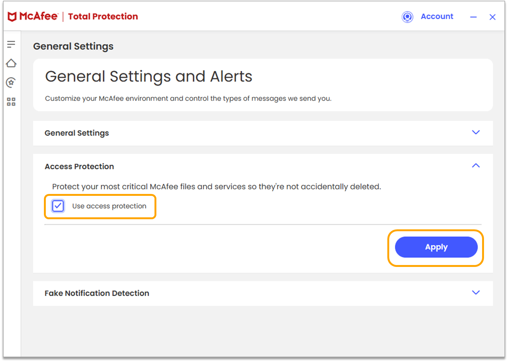Click the General Settings section header row

pos(77,133)
